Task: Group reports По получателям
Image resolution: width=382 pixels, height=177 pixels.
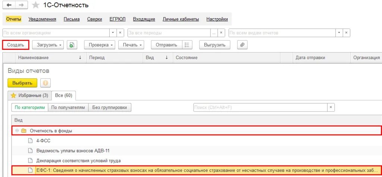Action: coord(68,107)
